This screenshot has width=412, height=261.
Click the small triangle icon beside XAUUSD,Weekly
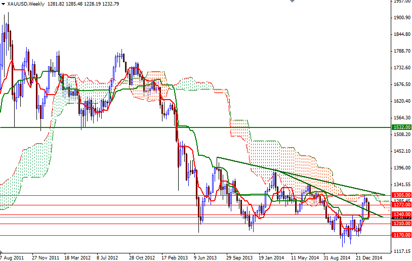pyautogui.click(x=3, y=4)
